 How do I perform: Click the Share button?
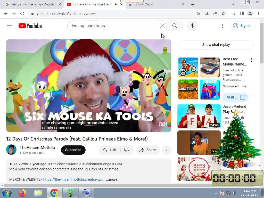[x=148, y=150]
